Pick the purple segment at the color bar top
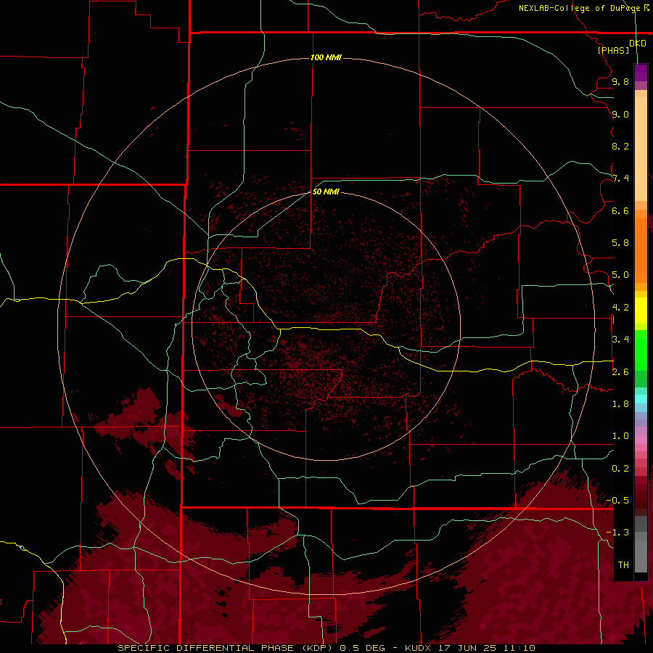This screenshot has height=653, width=653. tap(641, 73)
